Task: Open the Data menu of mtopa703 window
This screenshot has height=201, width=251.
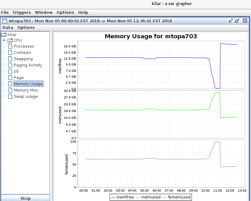Action: [x=8, y=28]
